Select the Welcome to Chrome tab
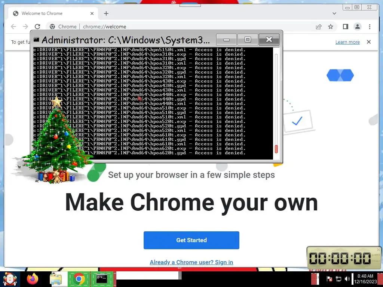Image resolution: width=383 pixels, height=287 pixels. 53,13
